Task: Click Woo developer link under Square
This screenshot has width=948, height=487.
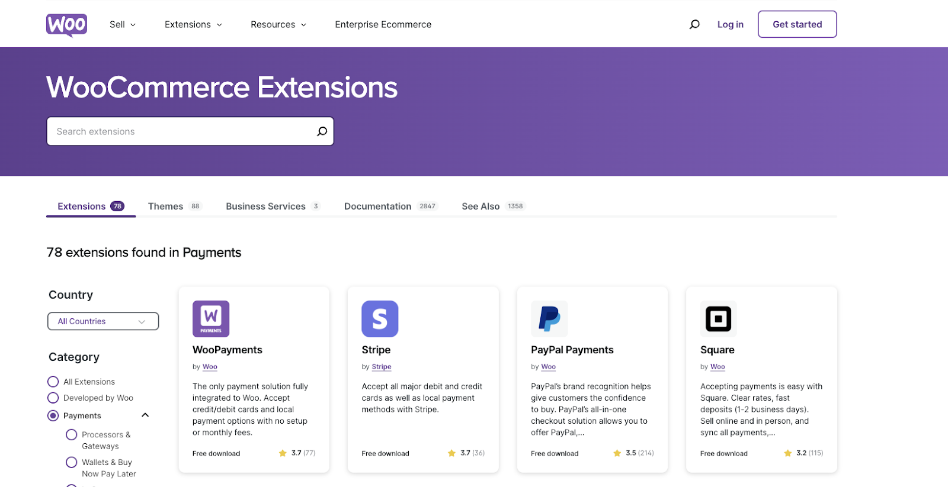Action: pos(718,367)
